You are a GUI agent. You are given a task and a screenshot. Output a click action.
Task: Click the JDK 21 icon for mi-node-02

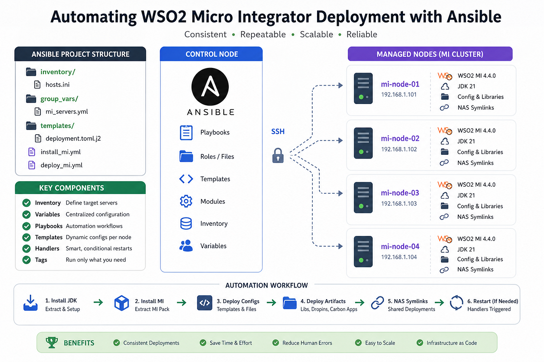click(445, 141)
